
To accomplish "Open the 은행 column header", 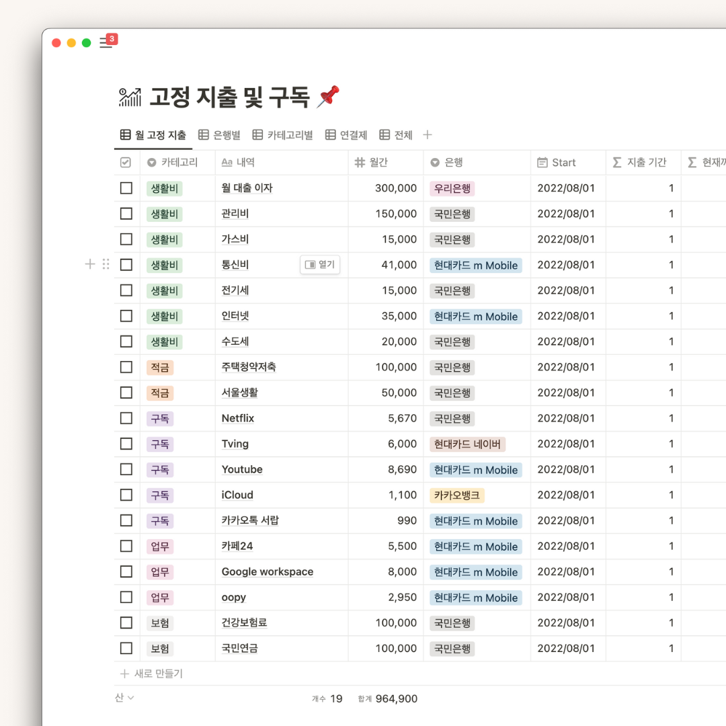I will [x=477, y=163].
